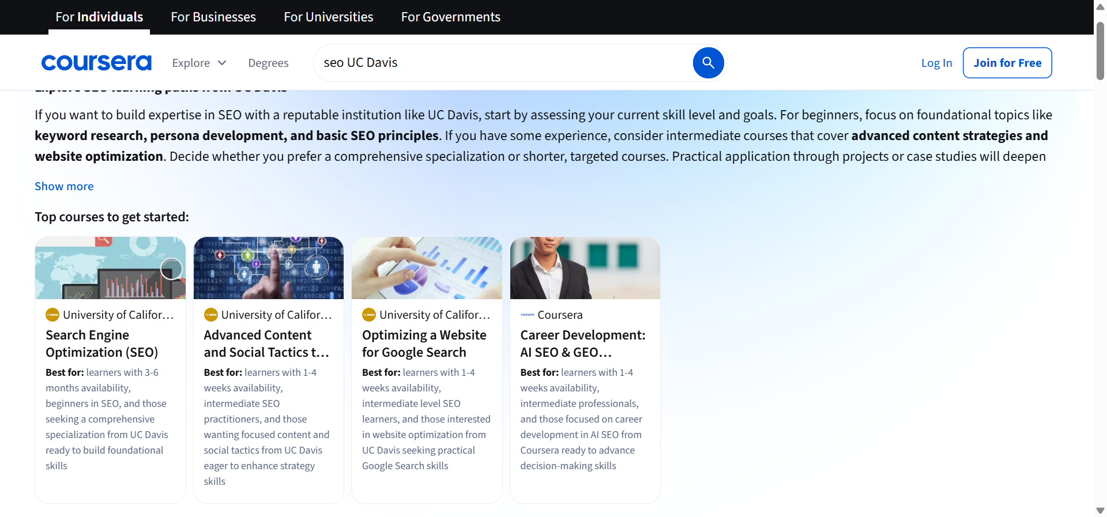Click the Coursera logo
This screenshot has width=1107, height=517.
coord(96,62)
